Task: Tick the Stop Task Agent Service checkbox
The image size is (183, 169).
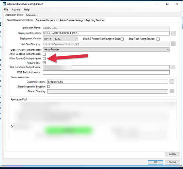Action: pyautogui.click(x=158, y=39)
